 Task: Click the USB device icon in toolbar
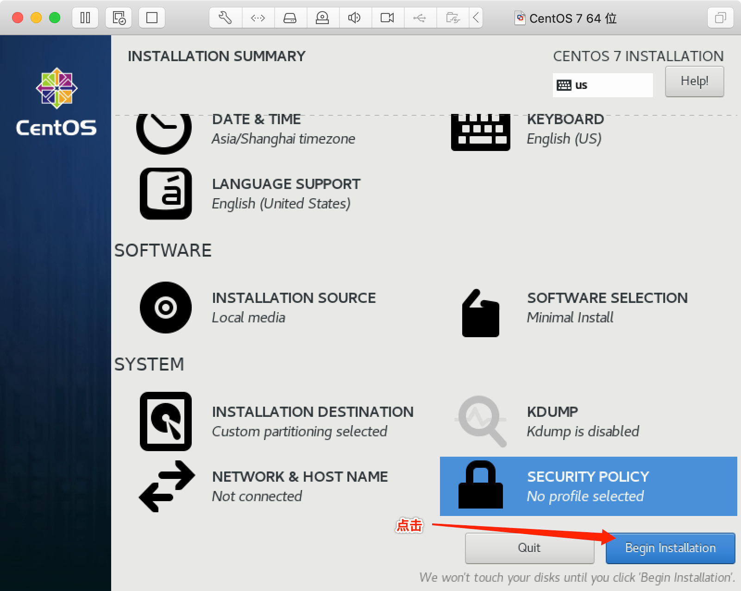point(420,18)
